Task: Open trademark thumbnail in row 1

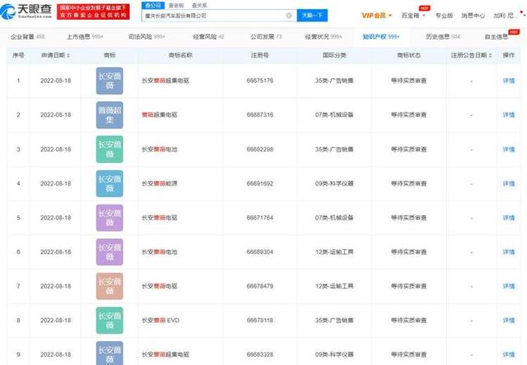Action: tap(110, 81)
